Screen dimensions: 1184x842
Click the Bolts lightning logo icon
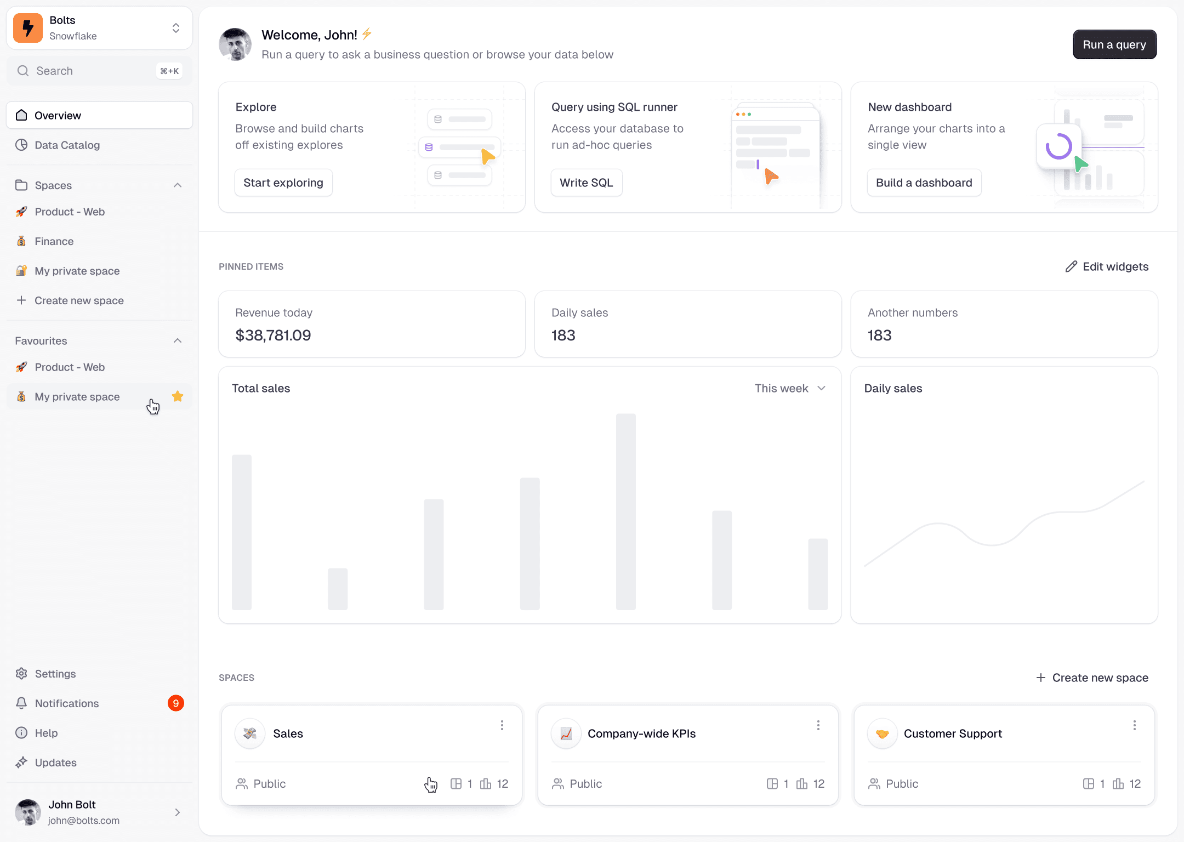point(28,28)
